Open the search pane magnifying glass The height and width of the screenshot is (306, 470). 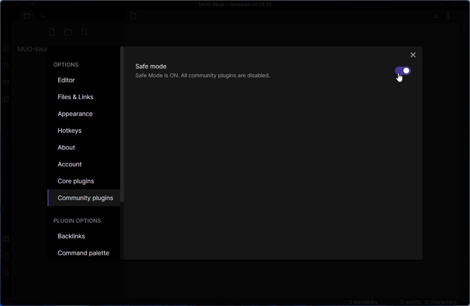tap(42, 15)
